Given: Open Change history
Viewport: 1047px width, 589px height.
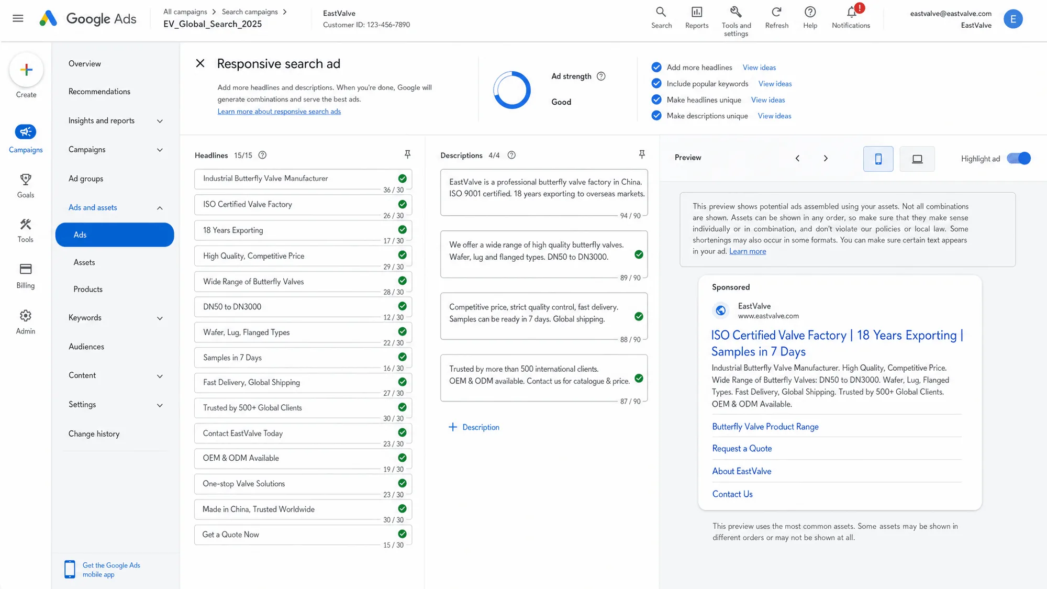Looking at the screenshot, I should (x=94, y=434).
